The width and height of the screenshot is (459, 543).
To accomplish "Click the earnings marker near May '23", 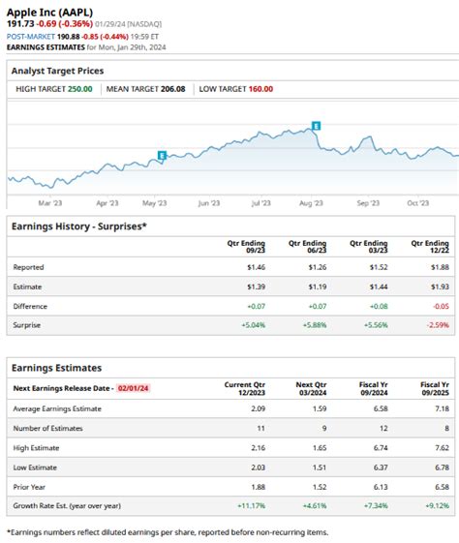I will (x=162, y=155).
